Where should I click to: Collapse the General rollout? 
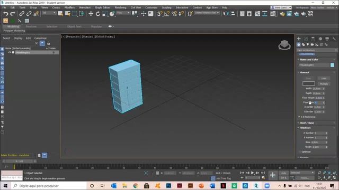[305, 72]
